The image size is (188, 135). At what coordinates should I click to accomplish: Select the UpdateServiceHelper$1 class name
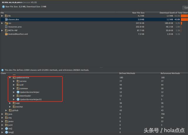click(31, 99)
